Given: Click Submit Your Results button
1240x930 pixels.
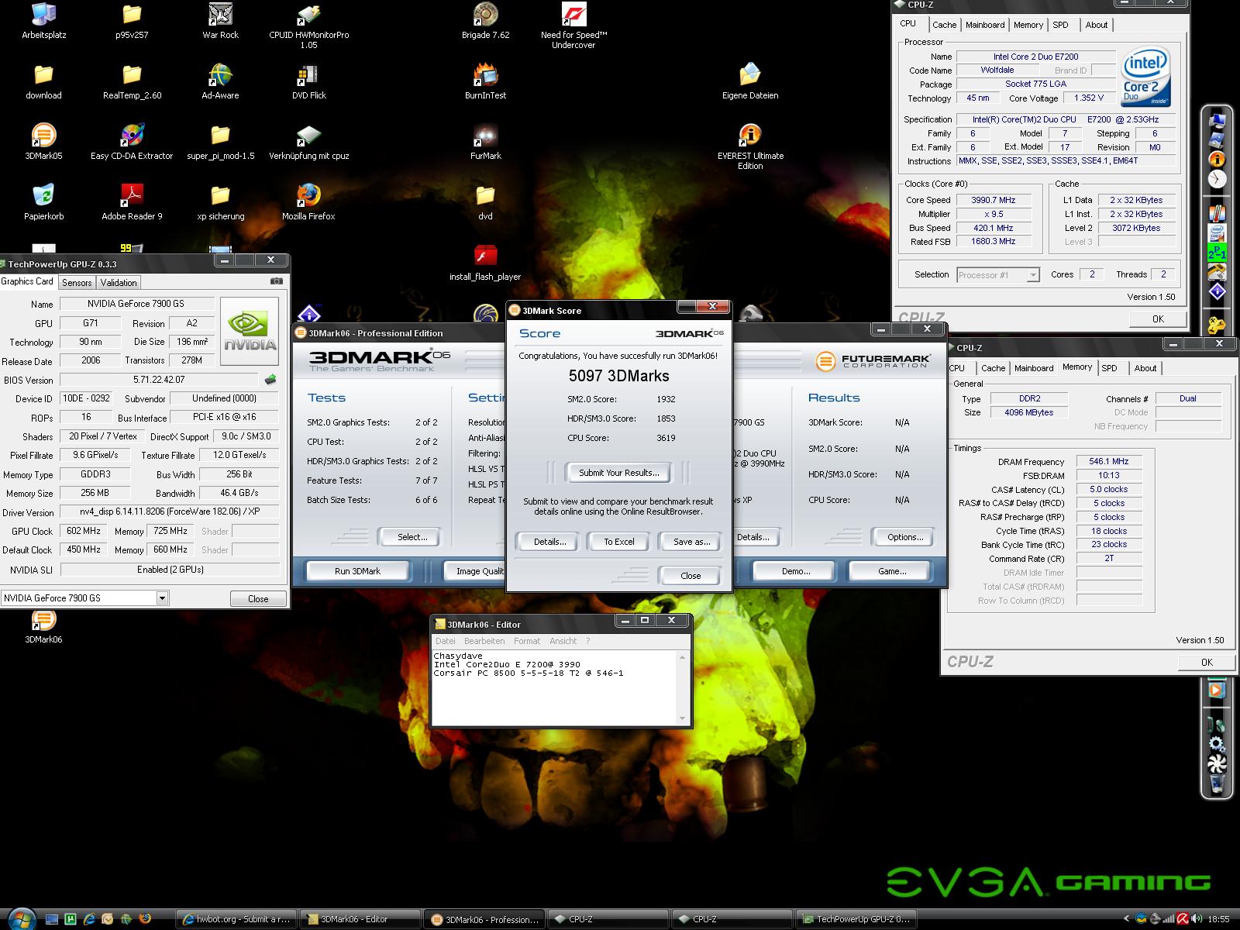Looking at the screenshot, I should [618, 473].
